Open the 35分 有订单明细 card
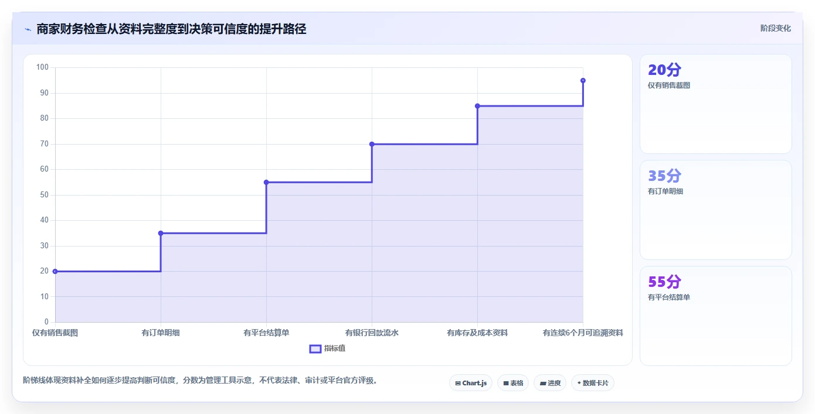This screenshot has height=414, width=815. (x=715, y=210)
